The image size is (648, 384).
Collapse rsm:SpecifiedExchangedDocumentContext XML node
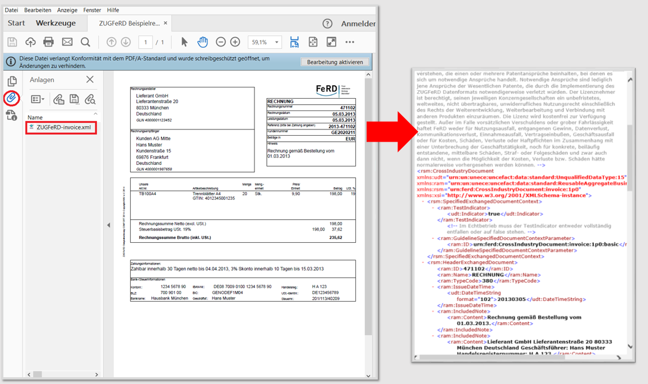coord(423,202)
